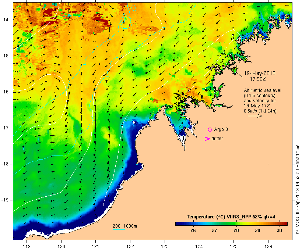Click longitude axis label '120'
The height and width of the screenshot is (250, 302).
(61, 247)
